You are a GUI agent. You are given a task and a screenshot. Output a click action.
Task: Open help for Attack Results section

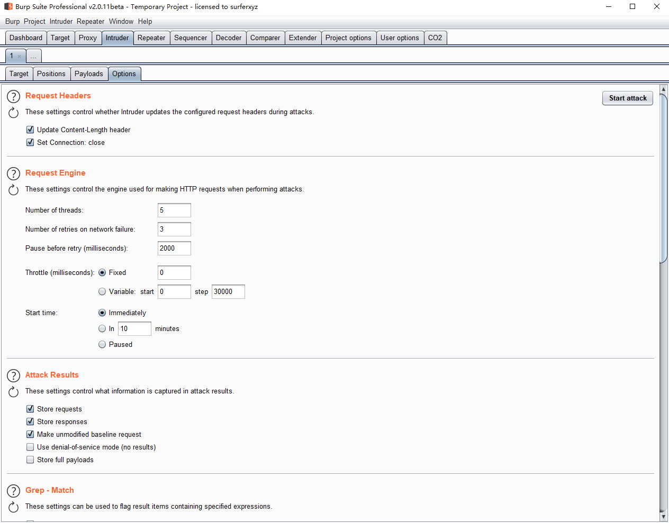pos(13,375)
